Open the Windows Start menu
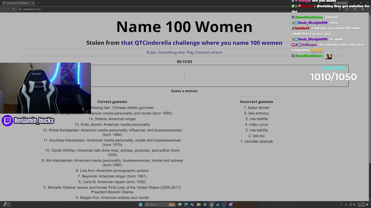This screenshot has height=208, width=371. coord(141,205)
